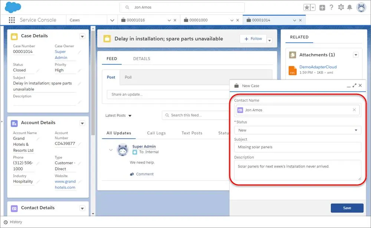Open the Cases navigation dropdown chevron

[112, 20]
